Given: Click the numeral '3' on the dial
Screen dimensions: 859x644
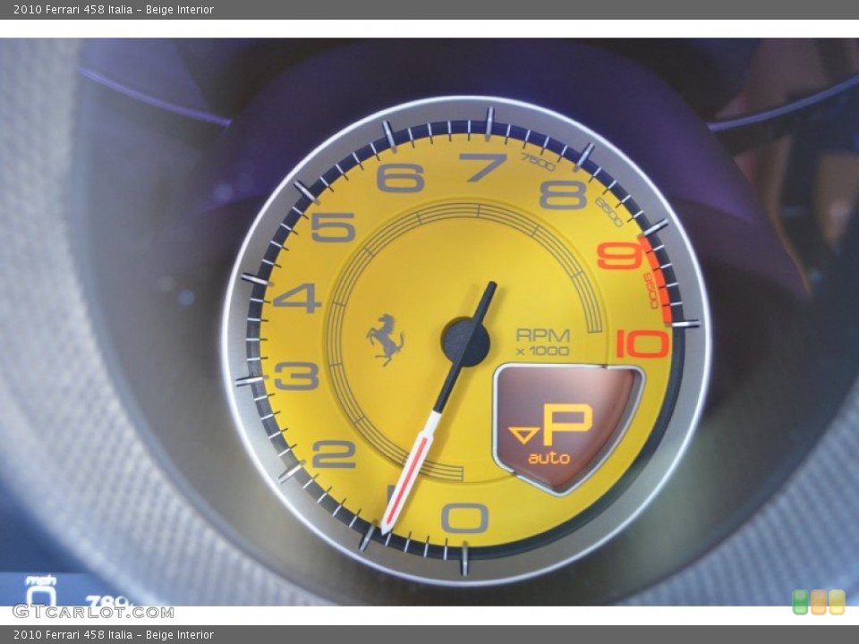Looking at the screenshot, I should (296, 376).
